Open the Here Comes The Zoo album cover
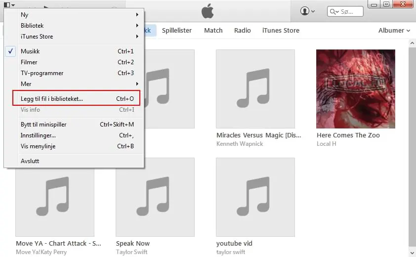This screenshot has height=257, width=416. [356, 88]
